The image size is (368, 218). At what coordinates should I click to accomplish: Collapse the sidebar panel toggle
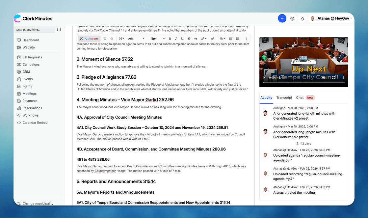click(59, 30)
